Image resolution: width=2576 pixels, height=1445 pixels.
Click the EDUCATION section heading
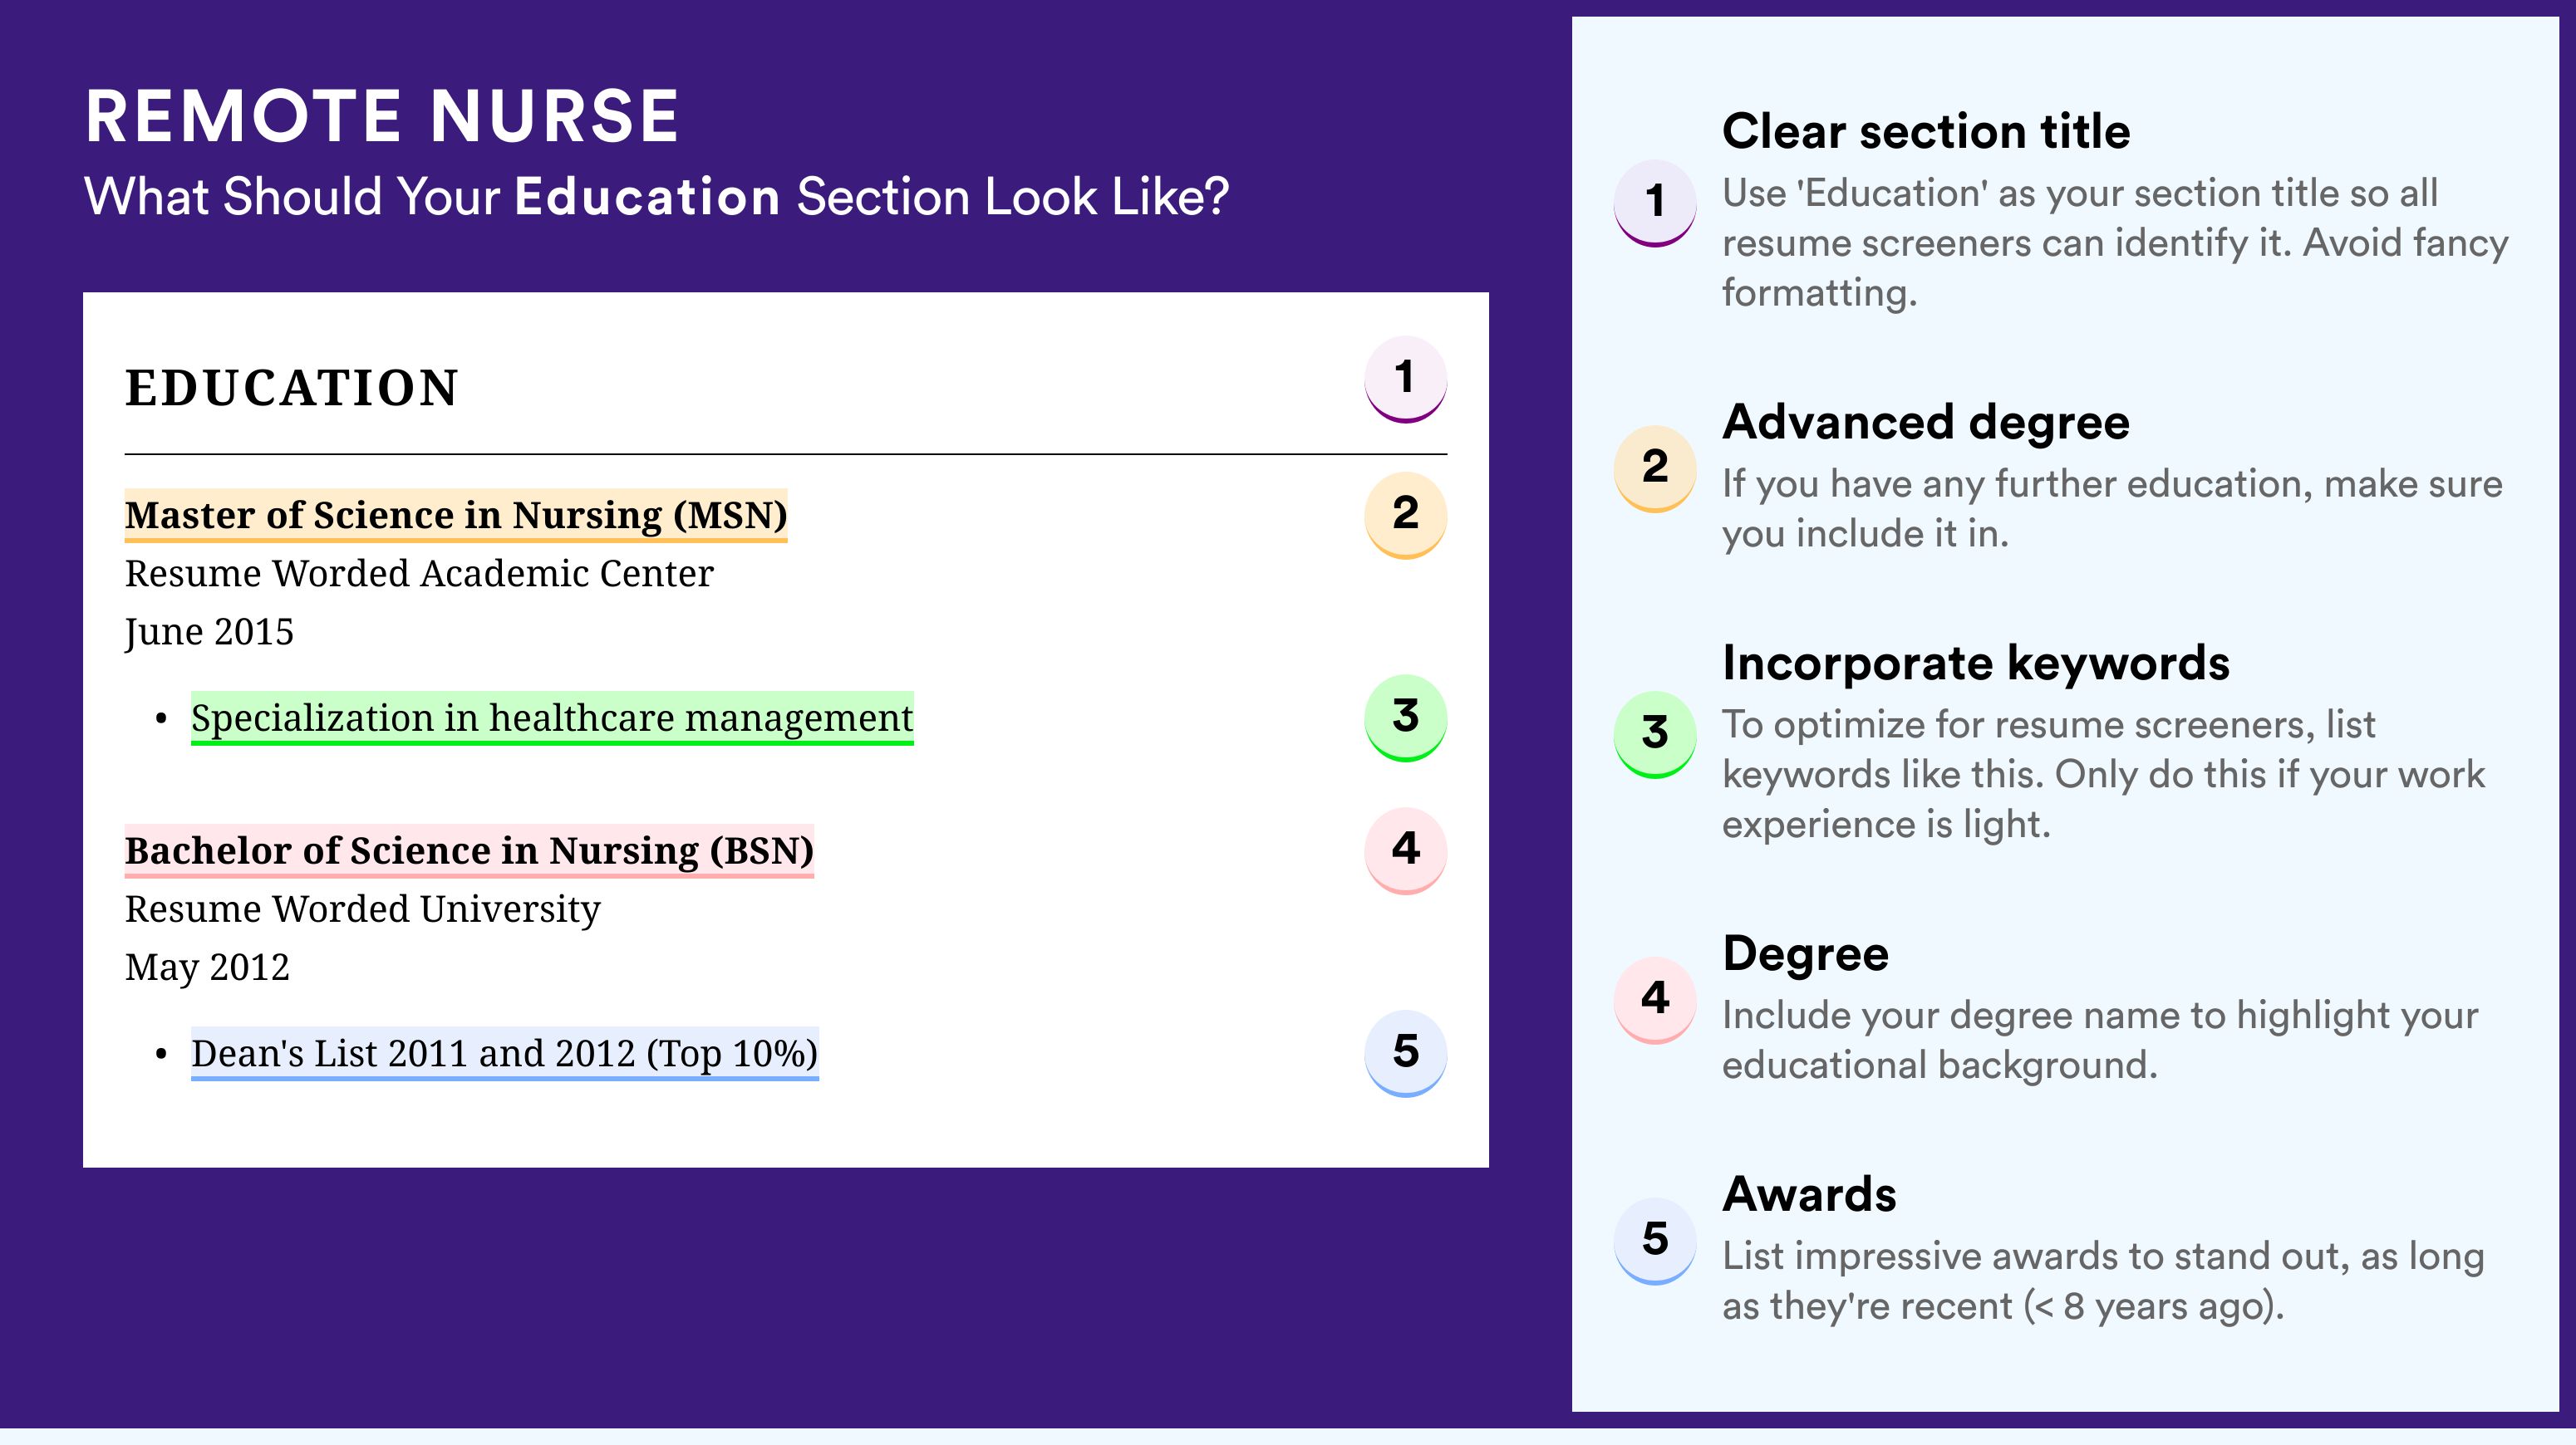point(291,388)
